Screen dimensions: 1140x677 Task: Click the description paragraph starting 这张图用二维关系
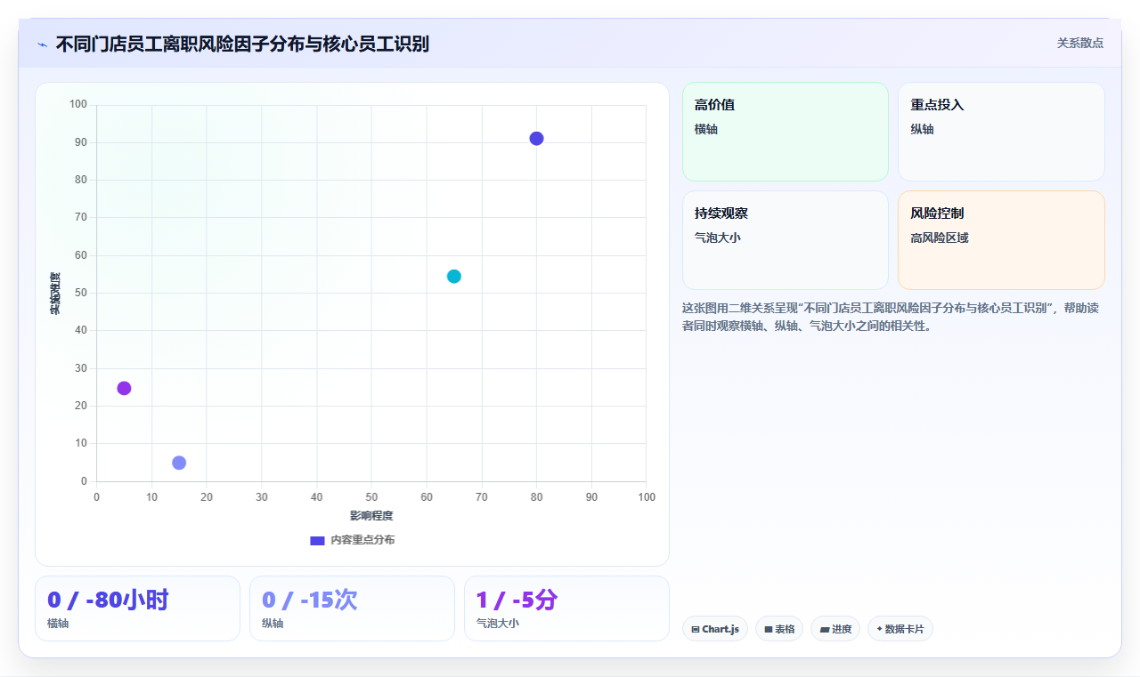click(x=892, y=317)
